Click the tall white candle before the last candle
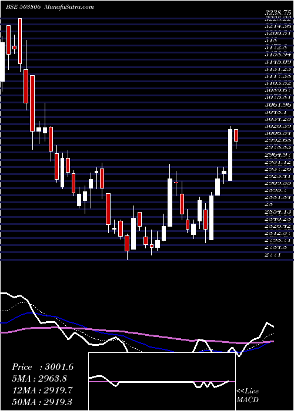Viewport: 294px width, 411px height. coord(230,155)
